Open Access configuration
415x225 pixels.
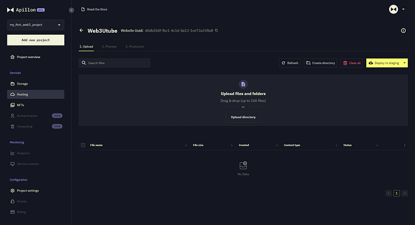coord(35,201)
